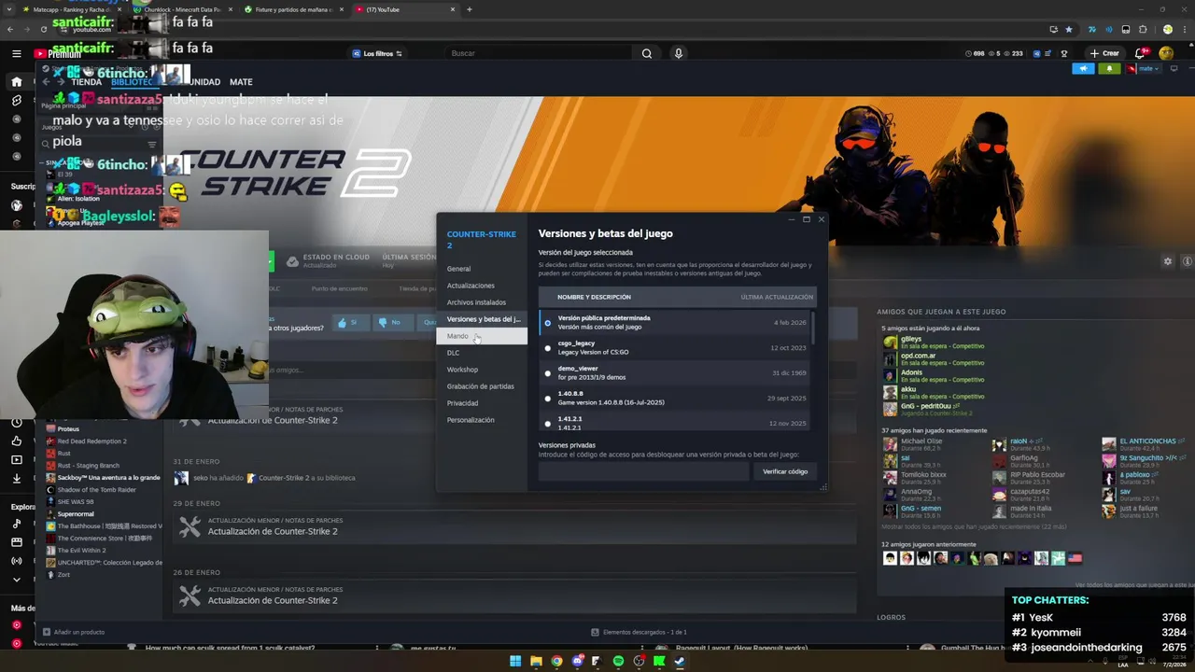The height and width of the screenshot is (672, 1195).
Task: Click the YouTube Crear button
Action: [1104, 53]
